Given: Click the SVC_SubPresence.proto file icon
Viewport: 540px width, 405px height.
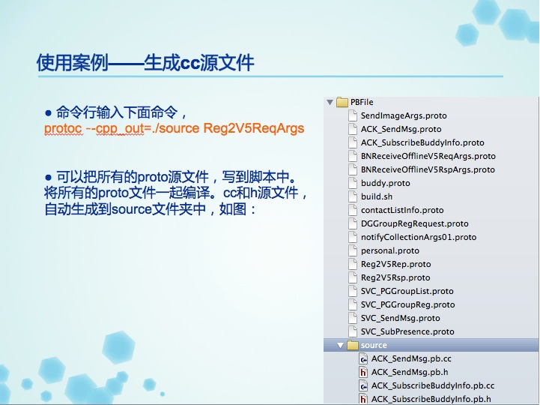Looking at the screenshot, I should (353, 331).
